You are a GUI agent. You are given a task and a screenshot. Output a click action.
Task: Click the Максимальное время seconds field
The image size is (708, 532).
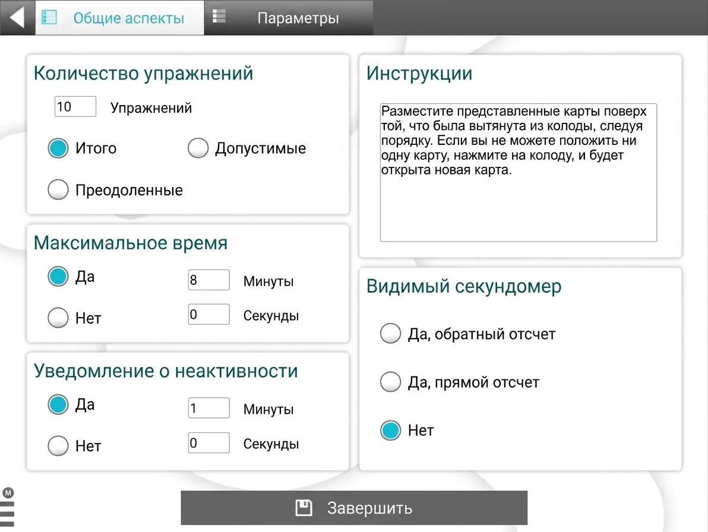tap(208, 315)
